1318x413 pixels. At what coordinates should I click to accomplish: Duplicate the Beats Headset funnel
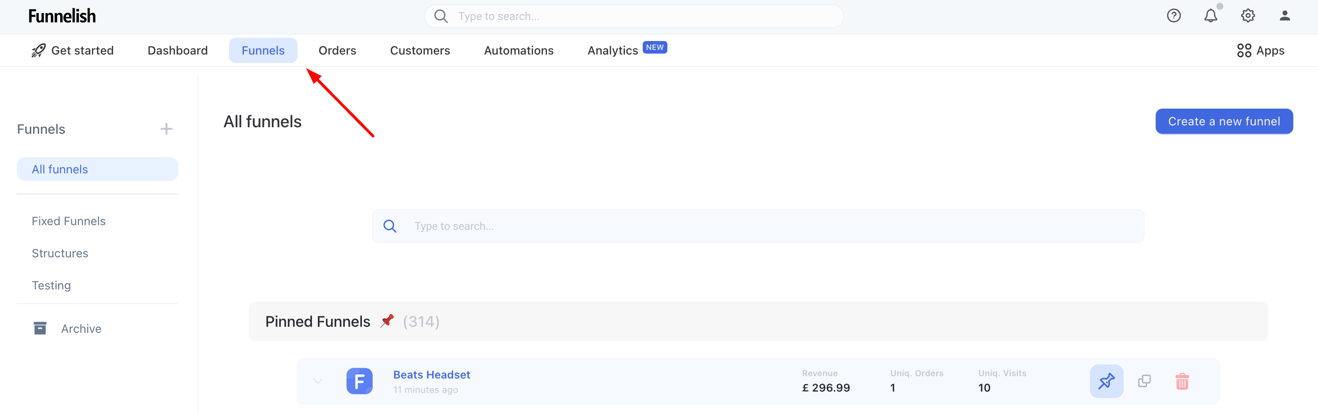(x=1144, y=381)
